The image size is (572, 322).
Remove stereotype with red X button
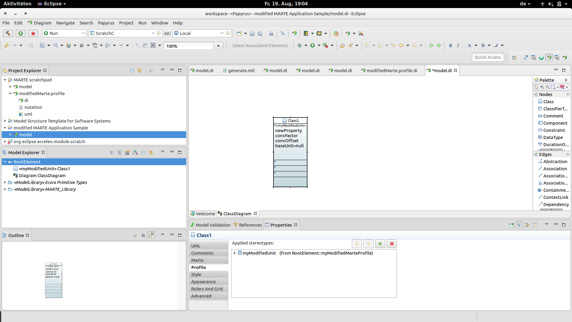point(392,244)
